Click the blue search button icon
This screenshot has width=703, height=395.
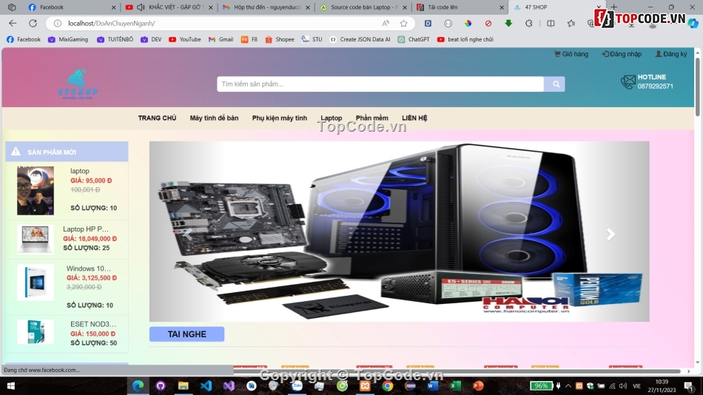coord(554,84)
